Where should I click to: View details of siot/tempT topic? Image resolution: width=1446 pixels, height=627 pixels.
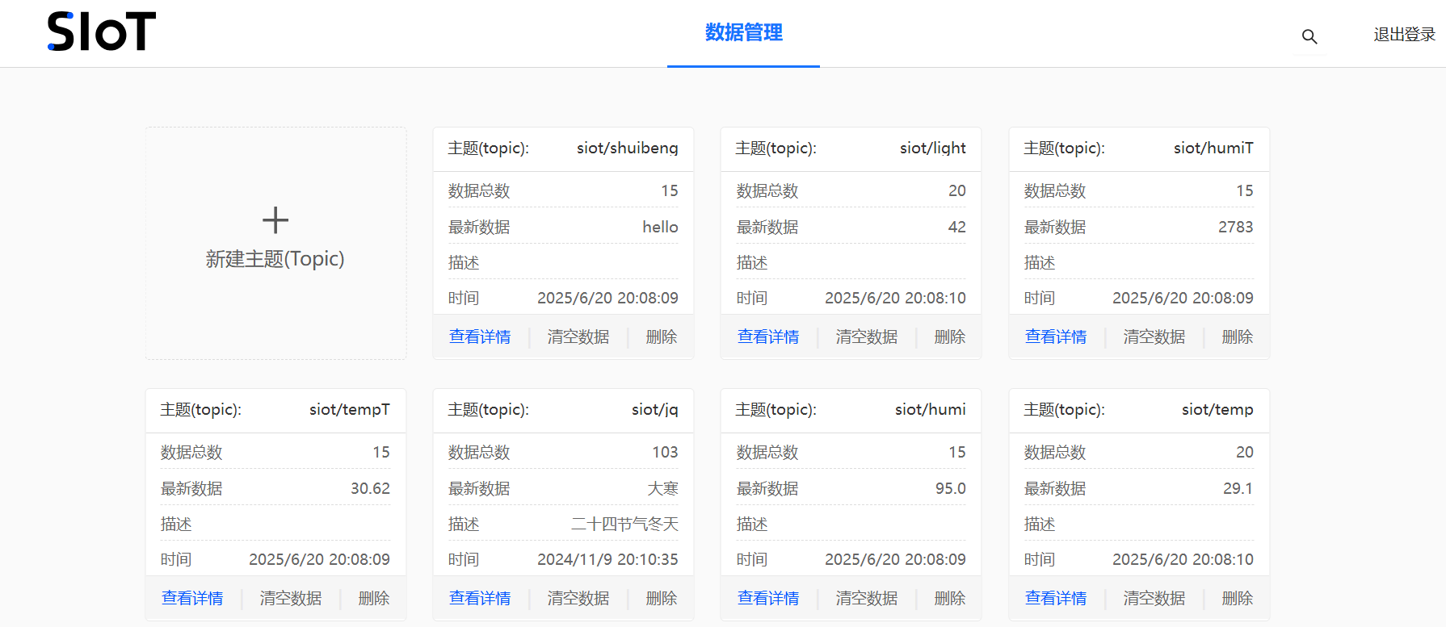tap(192, 598)
